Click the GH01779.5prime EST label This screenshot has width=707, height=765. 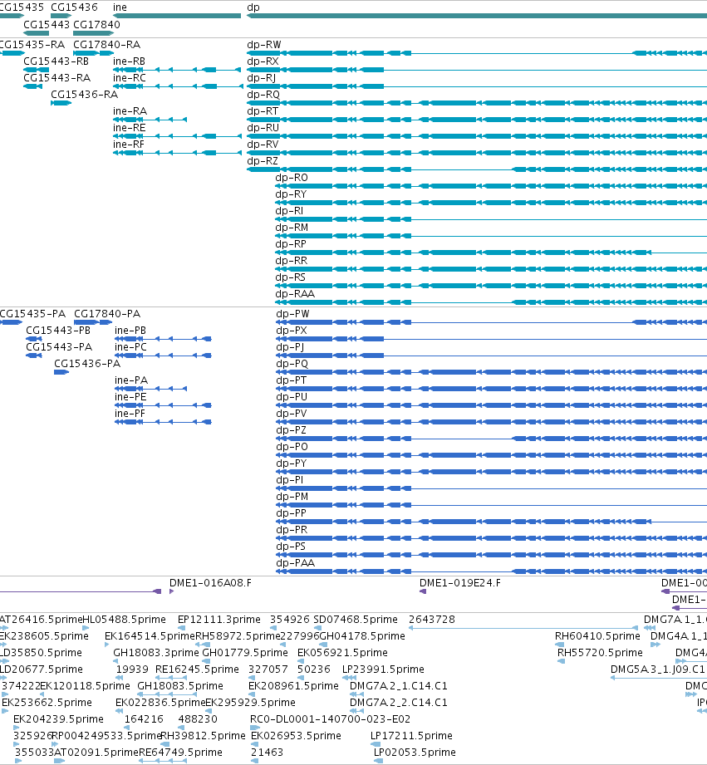click(x=245, y=652)
